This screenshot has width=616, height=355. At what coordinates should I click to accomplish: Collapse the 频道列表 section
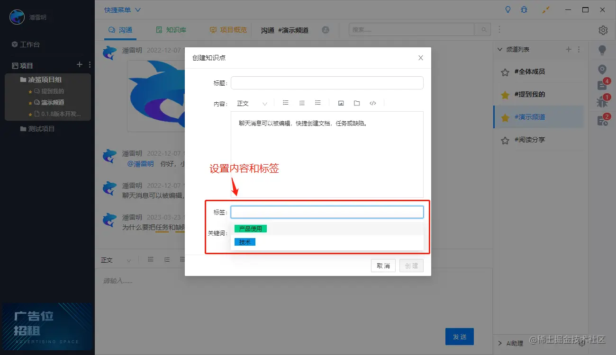tap(499, 49)
